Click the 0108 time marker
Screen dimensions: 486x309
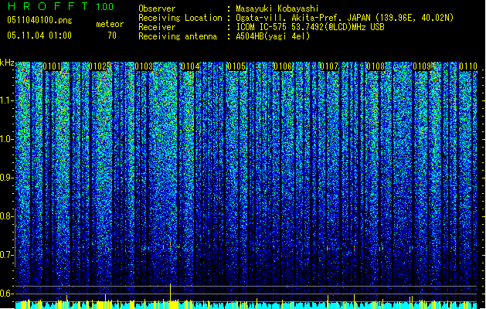click(x=376, y=66)
